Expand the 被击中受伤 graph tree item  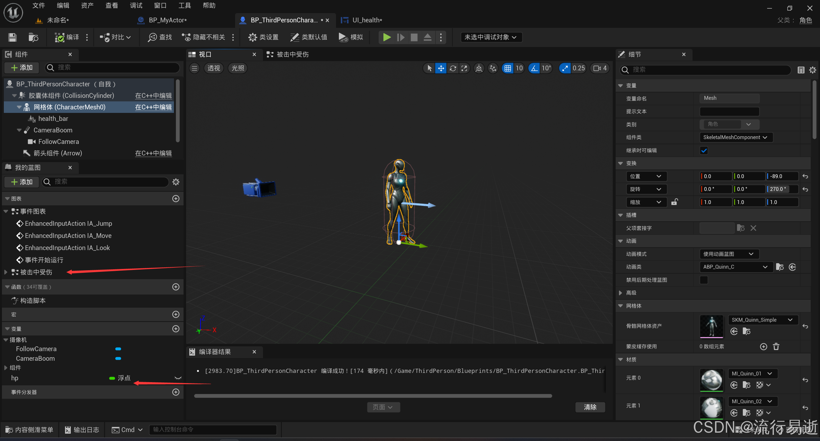coord(6,272)
